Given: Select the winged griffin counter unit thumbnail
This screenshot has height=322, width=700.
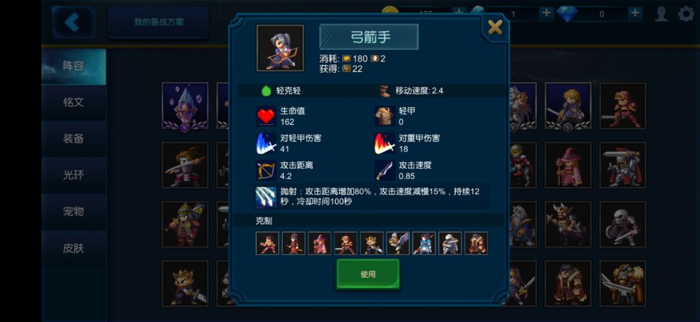Looking at the screenshot, I should click(x=397, y=243).
